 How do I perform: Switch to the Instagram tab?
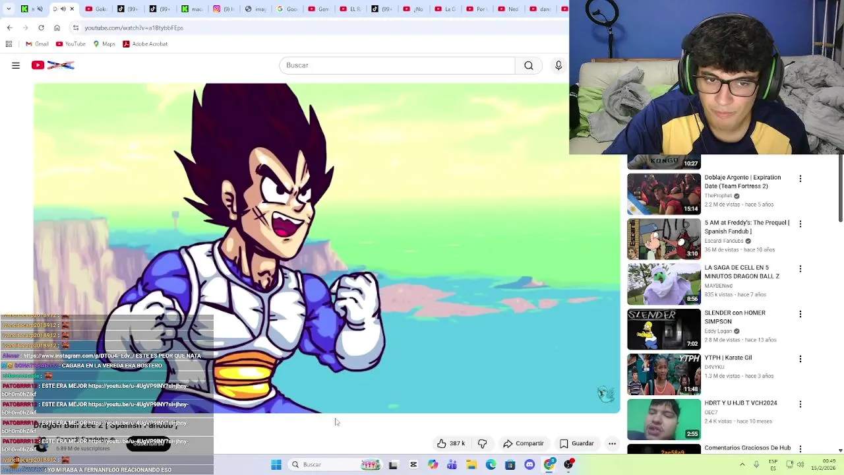click(223, 9)
